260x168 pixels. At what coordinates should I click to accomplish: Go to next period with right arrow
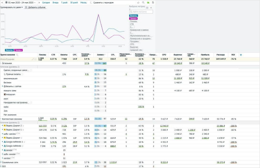(39, 3)
